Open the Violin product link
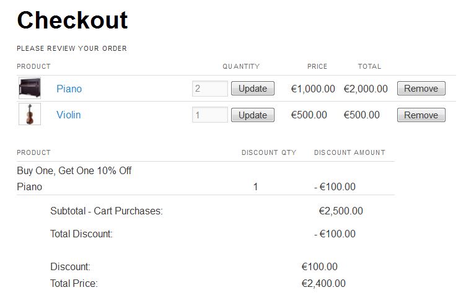Screen dimensions: 466x303 [69, 115]
